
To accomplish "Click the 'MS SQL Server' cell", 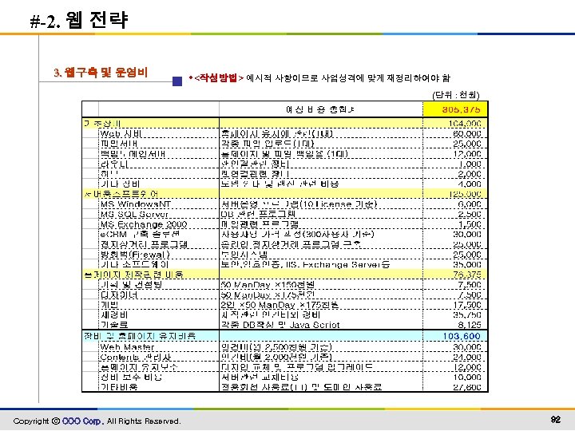I will click(x=134, y=215).
